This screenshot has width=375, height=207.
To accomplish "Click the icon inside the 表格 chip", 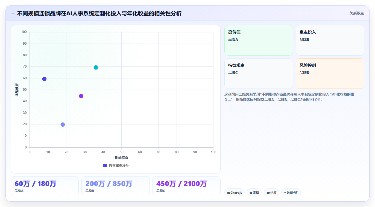I will coord(251,193).
